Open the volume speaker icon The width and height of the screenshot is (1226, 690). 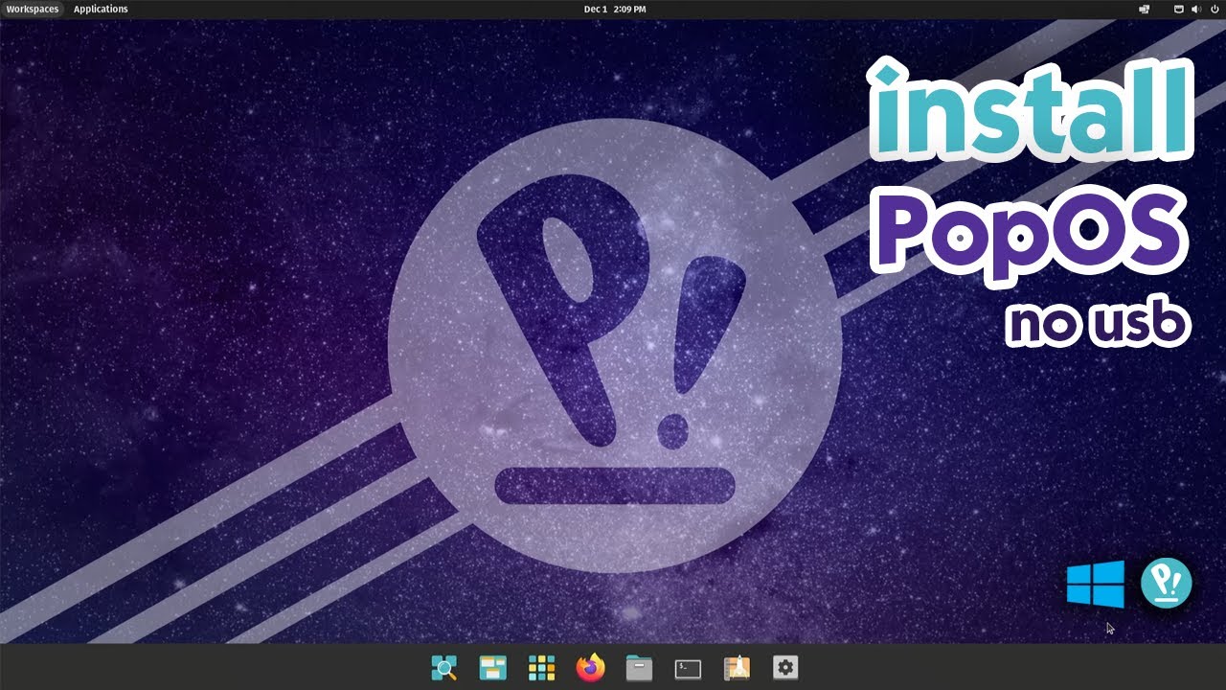point(1195,9)
